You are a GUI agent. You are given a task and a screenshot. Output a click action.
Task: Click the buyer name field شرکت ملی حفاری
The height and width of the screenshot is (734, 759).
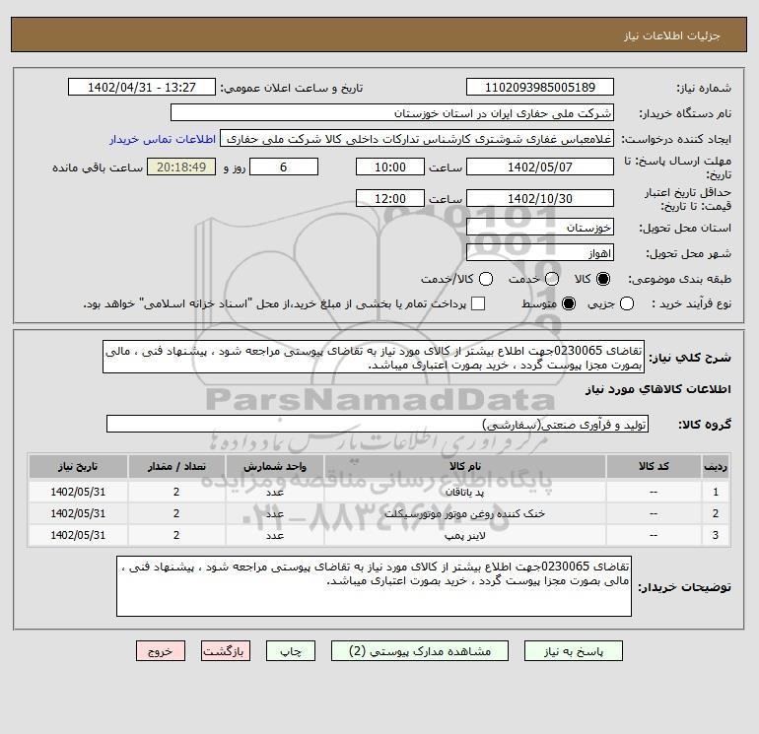[392, 112]
